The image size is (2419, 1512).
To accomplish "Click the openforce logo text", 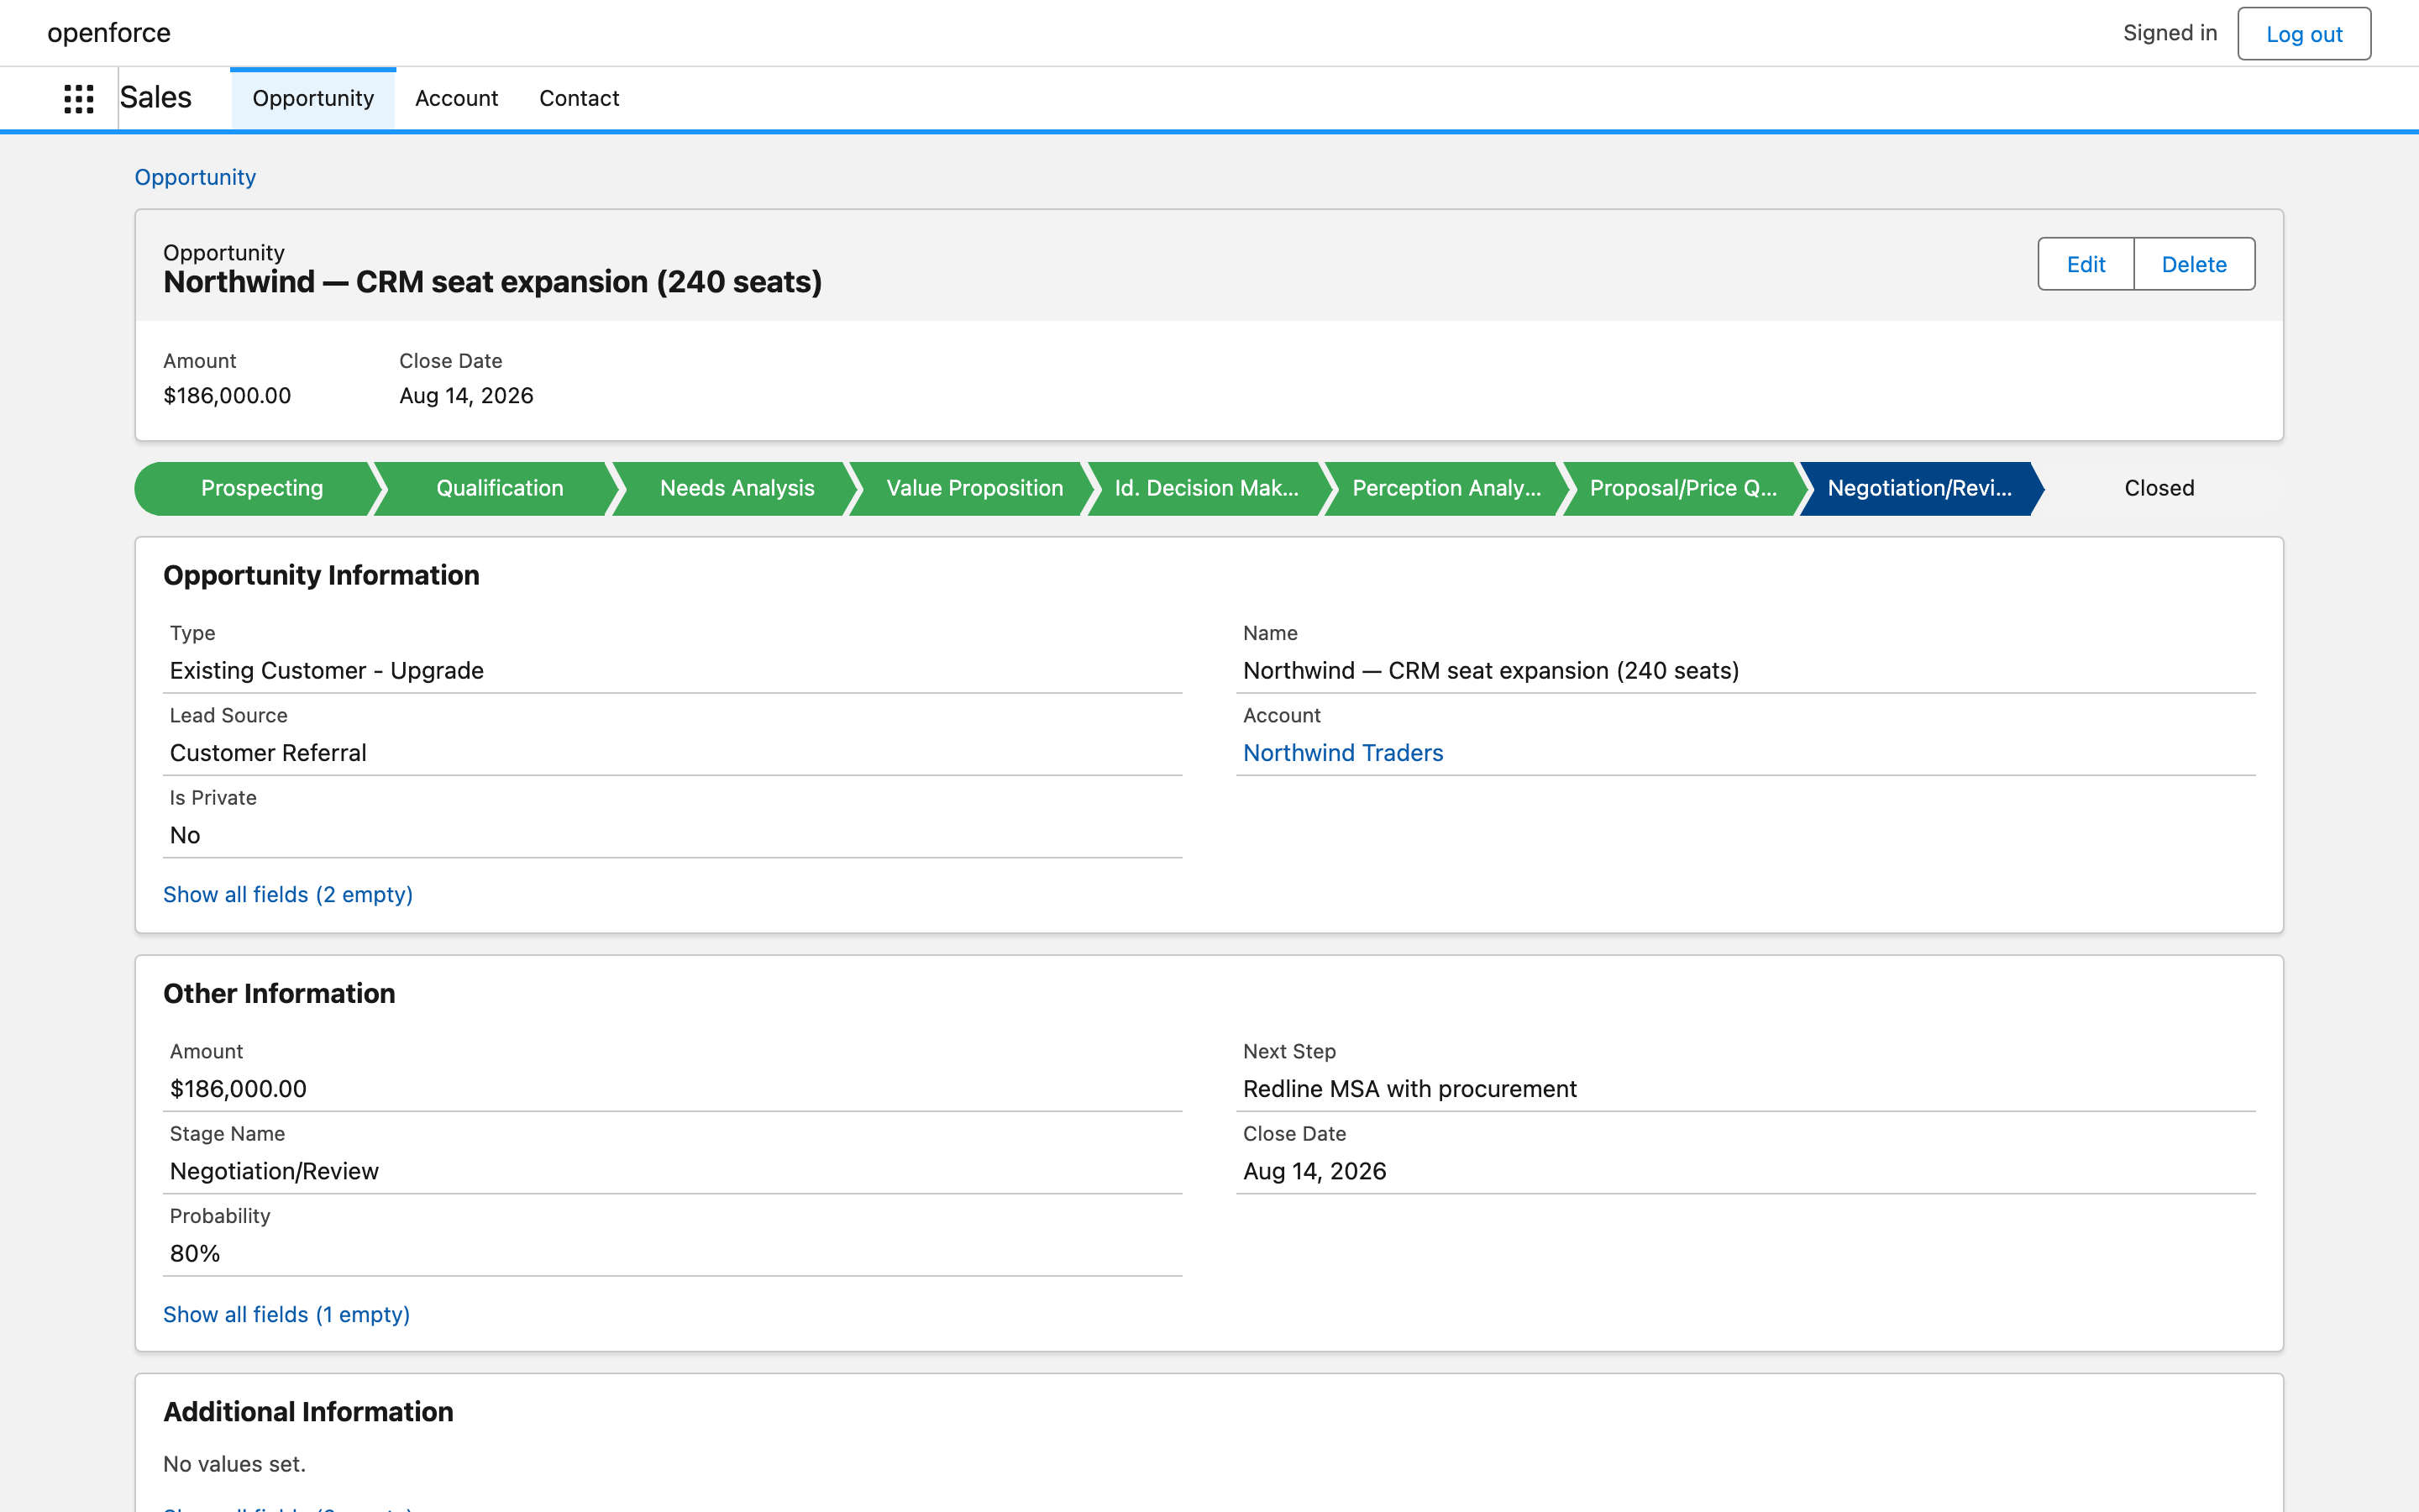I will pyautogui.click(x=109, y=33).
